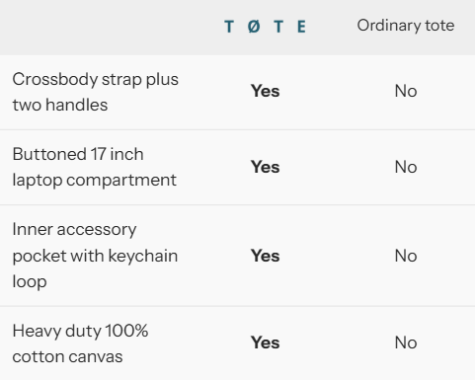Select Yes in the laptop compartment row
This screenshot has width=475, height=380.
pos(265,167)
